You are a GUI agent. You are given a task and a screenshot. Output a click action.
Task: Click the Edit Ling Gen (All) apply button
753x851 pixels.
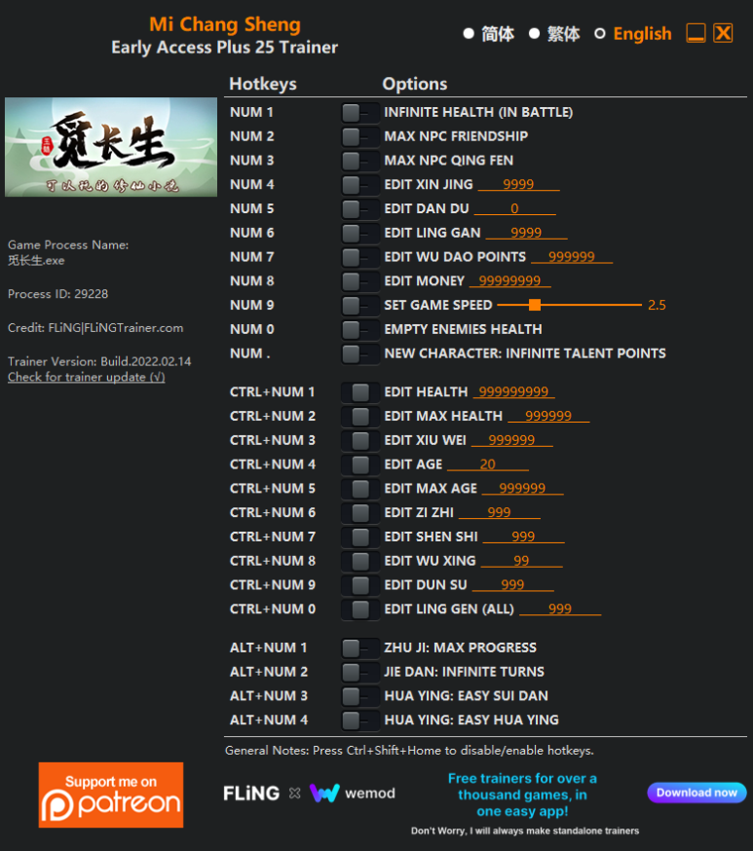coord(360,610)
